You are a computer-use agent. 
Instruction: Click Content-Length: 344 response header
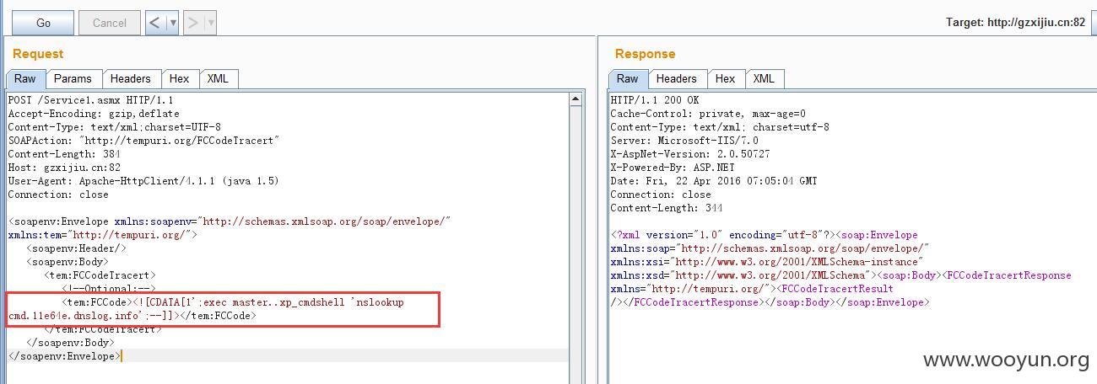[667, 208]
